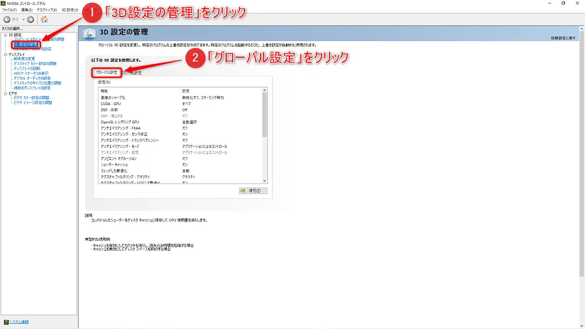
Task: Select the シェーダー キャッシュ row
Action: (x=181, y=164)
